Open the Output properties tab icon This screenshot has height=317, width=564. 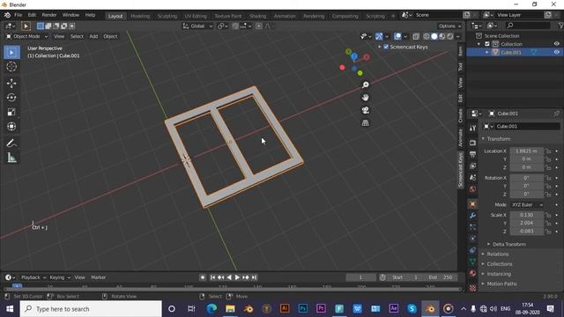point(472,154)
